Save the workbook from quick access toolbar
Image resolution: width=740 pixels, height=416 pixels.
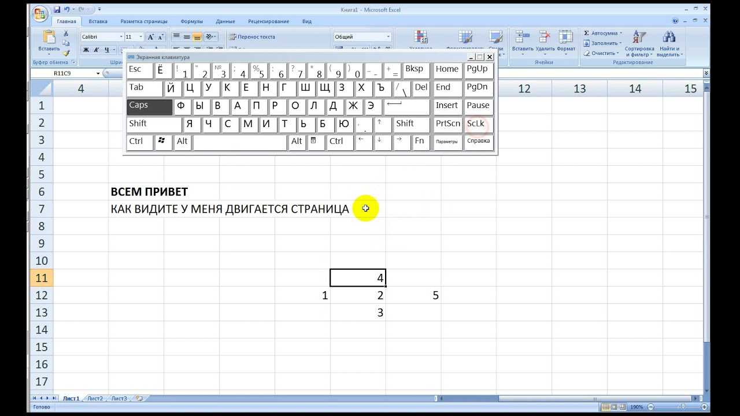click(57, 10)
